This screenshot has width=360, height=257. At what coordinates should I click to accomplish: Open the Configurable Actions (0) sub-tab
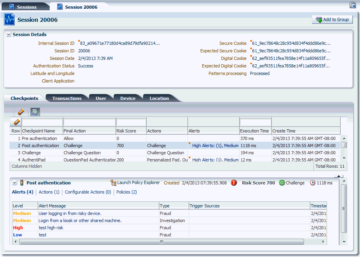(88, 192)
